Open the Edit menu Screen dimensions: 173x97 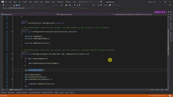point(10,2)
